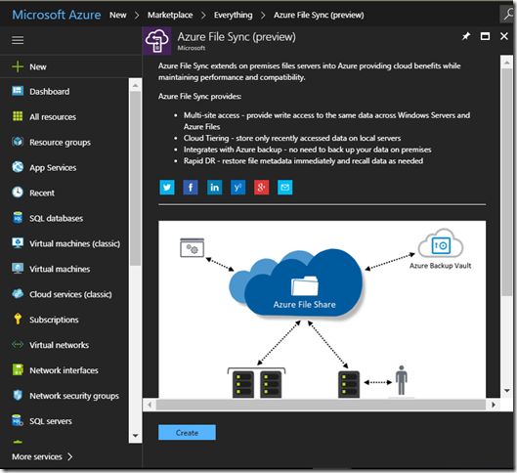Click the green plus New icon
This screenshot has height=473, width=517.
(18, 66)
